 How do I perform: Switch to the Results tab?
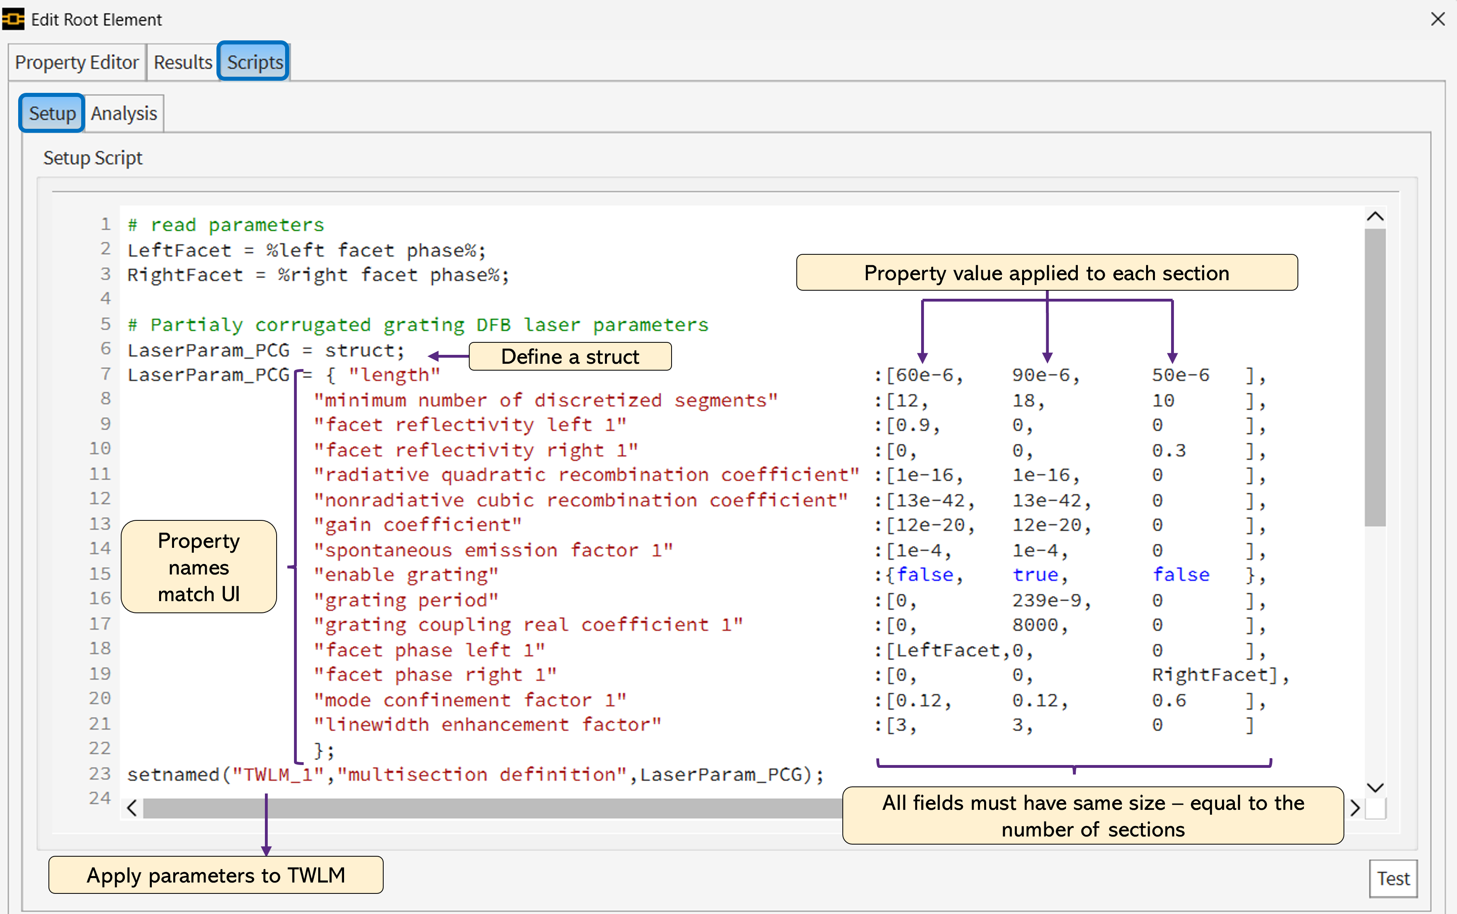183,62
